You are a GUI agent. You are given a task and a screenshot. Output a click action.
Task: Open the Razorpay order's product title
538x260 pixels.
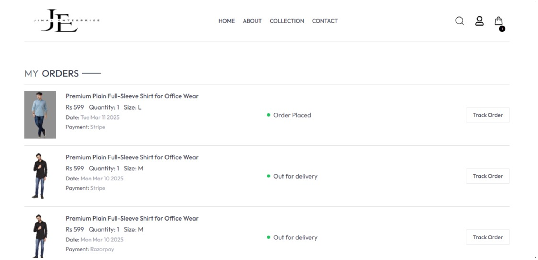(132, 219)
